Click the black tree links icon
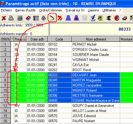This screenshot has width=133, height=124. (108, 18)
